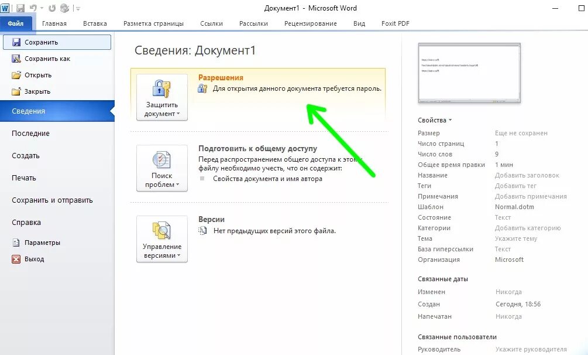Open the Управление версиями dropdown button
This screenshot has width=588, height=355.
pos(161,239)
